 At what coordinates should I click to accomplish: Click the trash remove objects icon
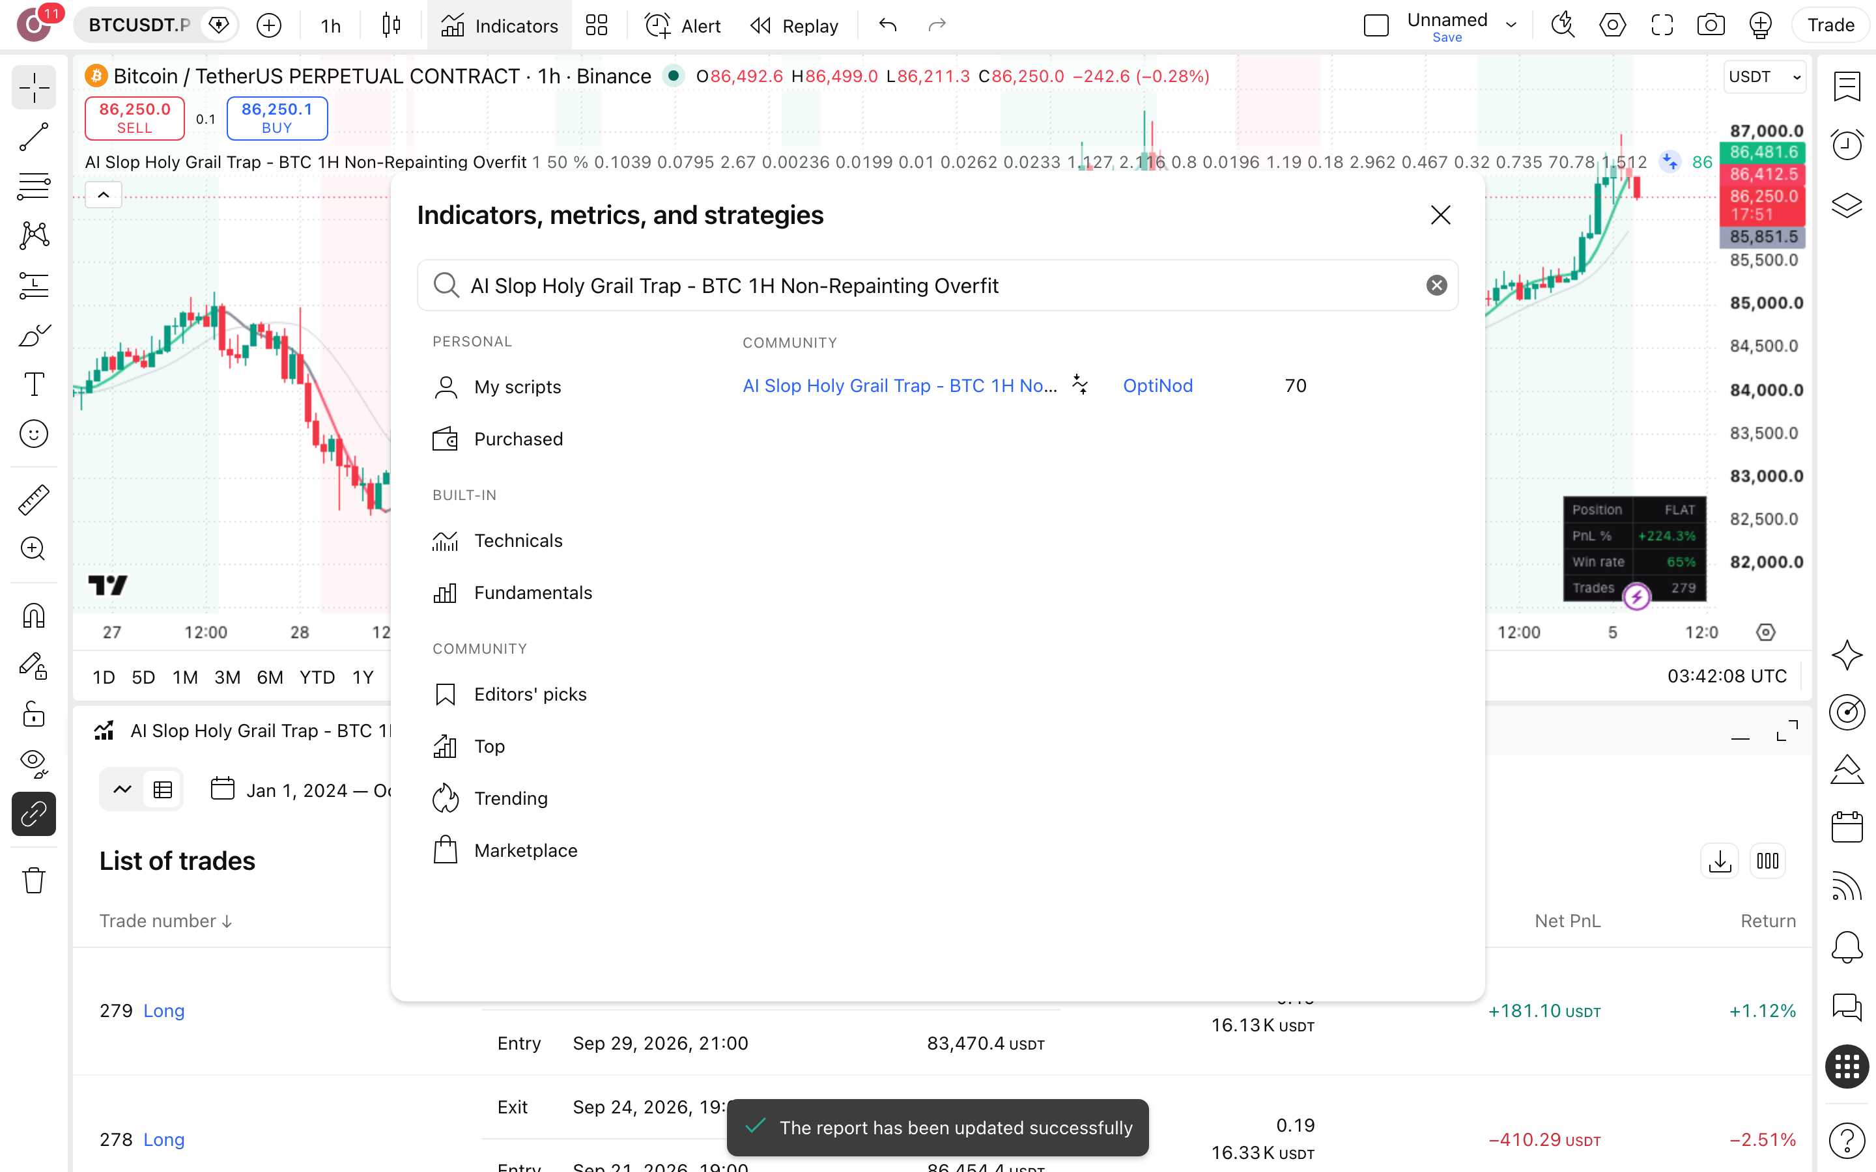(33, 880)
